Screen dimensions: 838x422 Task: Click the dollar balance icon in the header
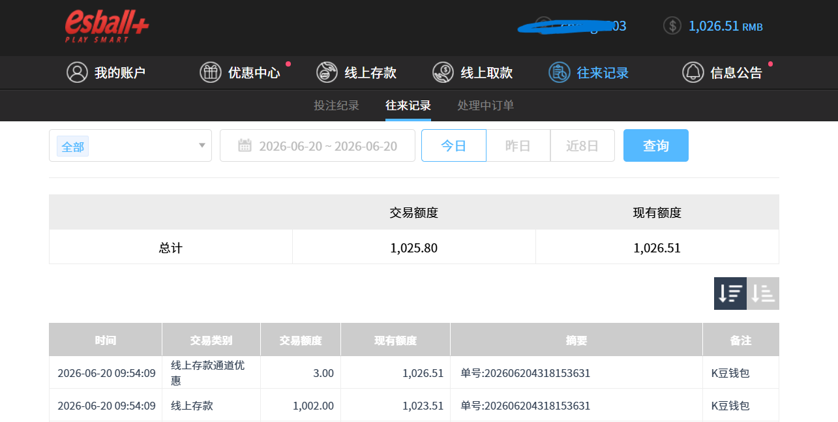[x=672, y=26]
